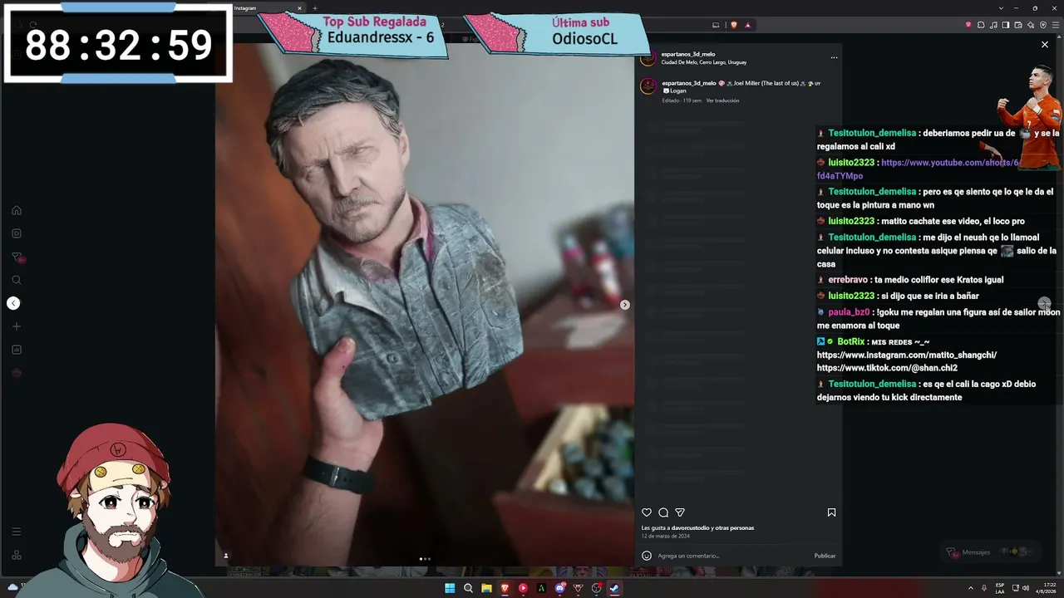Open the comment bubble icon under the post

coord(663,512)
